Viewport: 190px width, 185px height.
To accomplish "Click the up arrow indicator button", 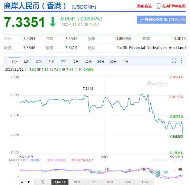I will tap(22, 182).
